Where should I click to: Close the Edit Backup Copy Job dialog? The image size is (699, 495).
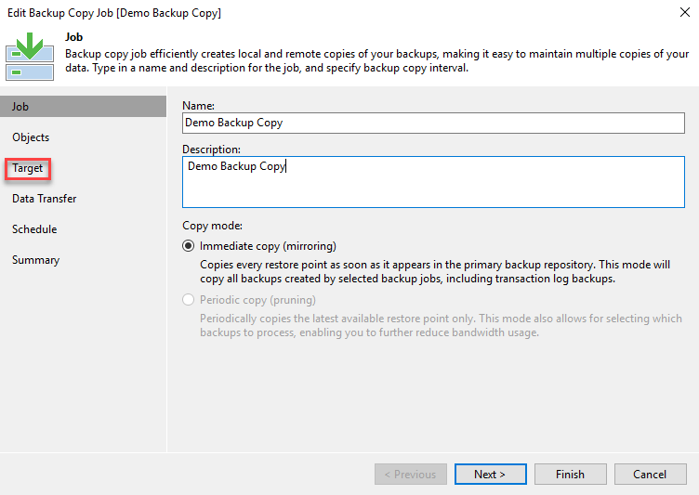tap(685, 12)
